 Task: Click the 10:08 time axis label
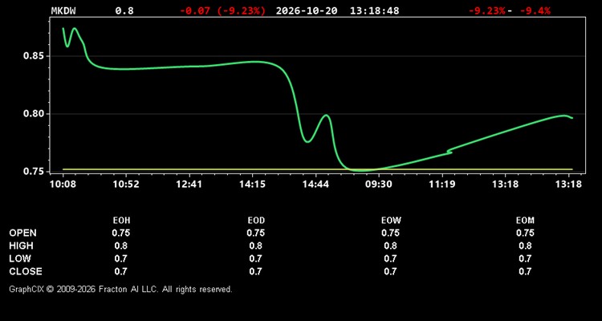click(63, 185)
